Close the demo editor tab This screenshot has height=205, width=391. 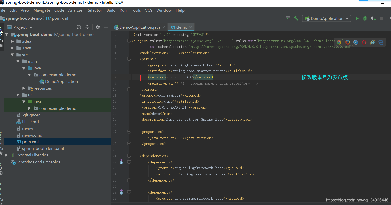[191, 27]
